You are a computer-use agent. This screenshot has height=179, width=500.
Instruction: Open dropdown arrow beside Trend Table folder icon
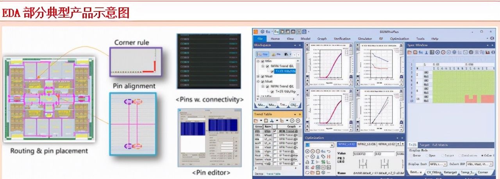click(x=261, y=121)
